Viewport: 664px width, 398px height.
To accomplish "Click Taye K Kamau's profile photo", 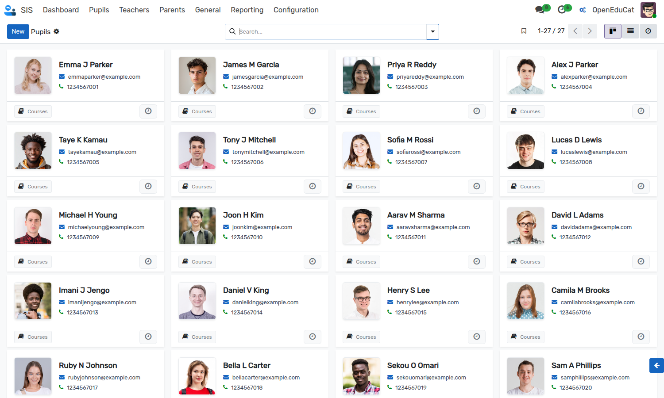I will click(x=33, y=150).
